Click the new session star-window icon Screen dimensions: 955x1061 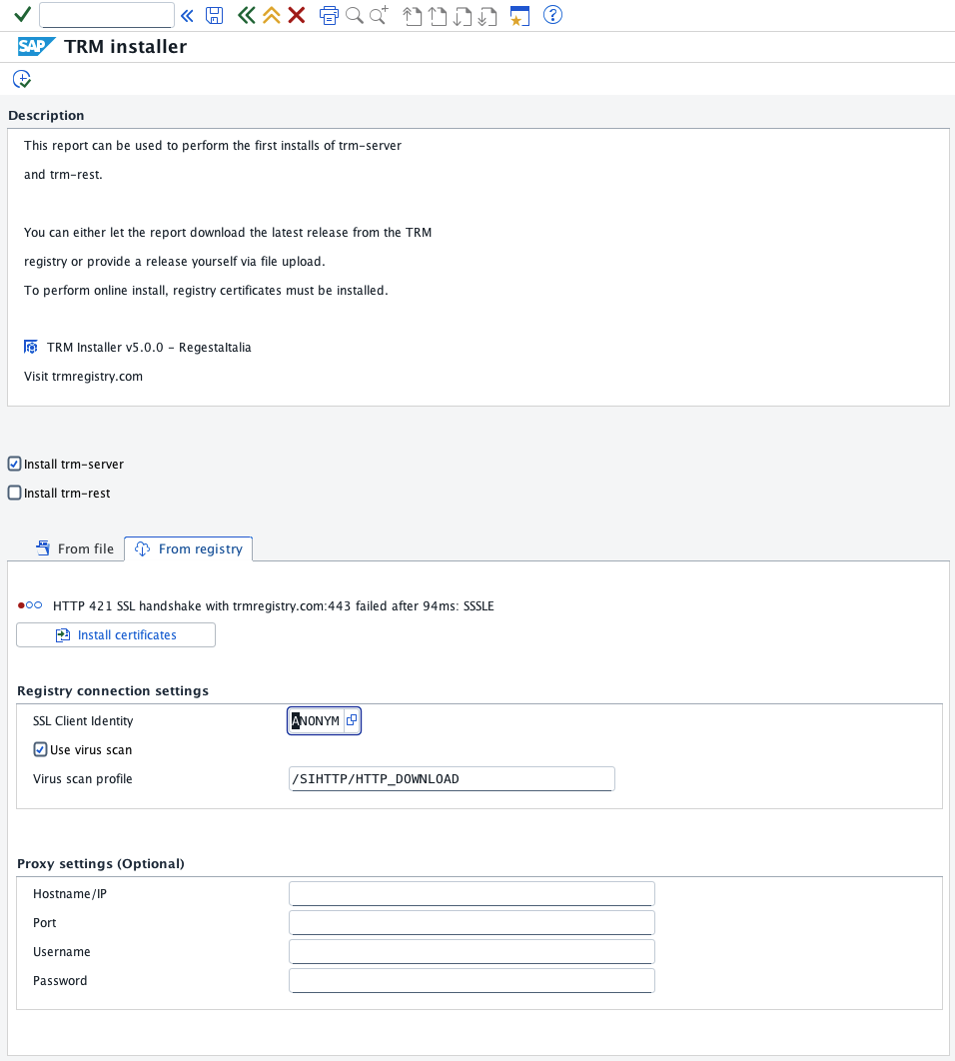tap(519, 16)
